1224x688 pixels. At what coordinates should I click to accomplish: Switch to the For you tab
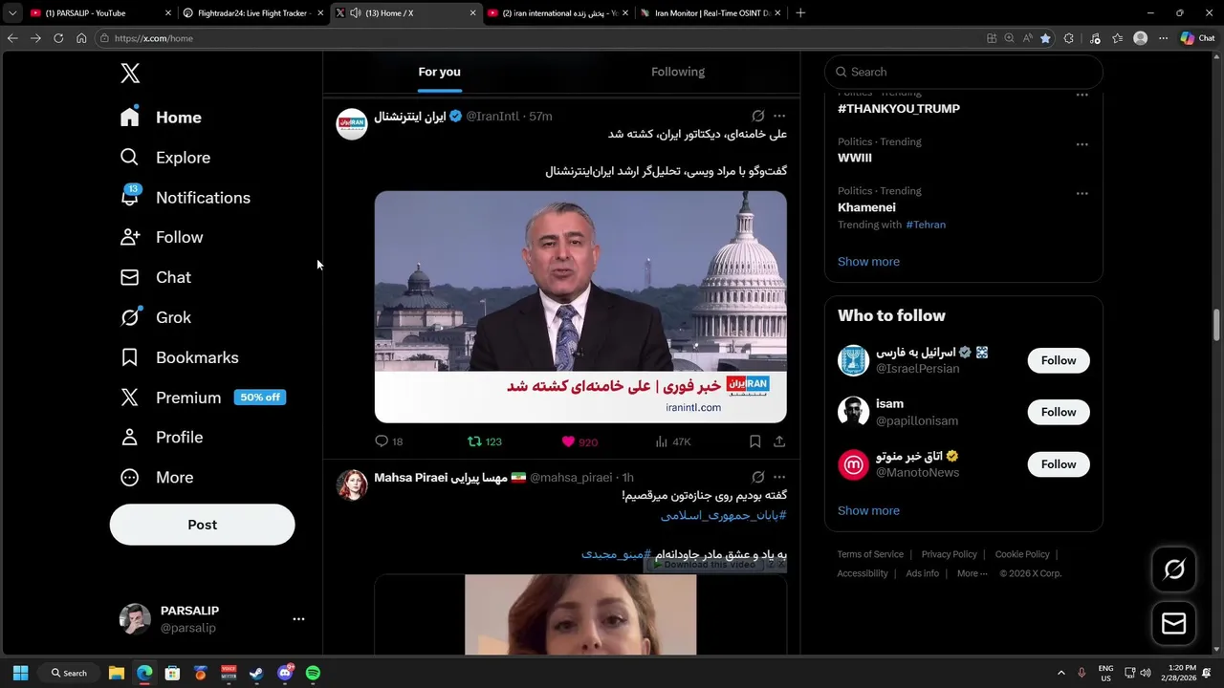[x=439, y=72]
